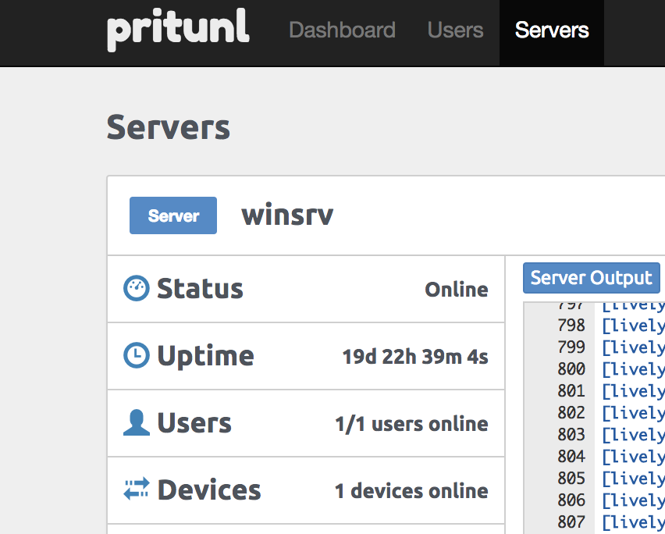Click the Uptime clock icon
This screenshot has height=534, width=665.
(x=136, y=355)
